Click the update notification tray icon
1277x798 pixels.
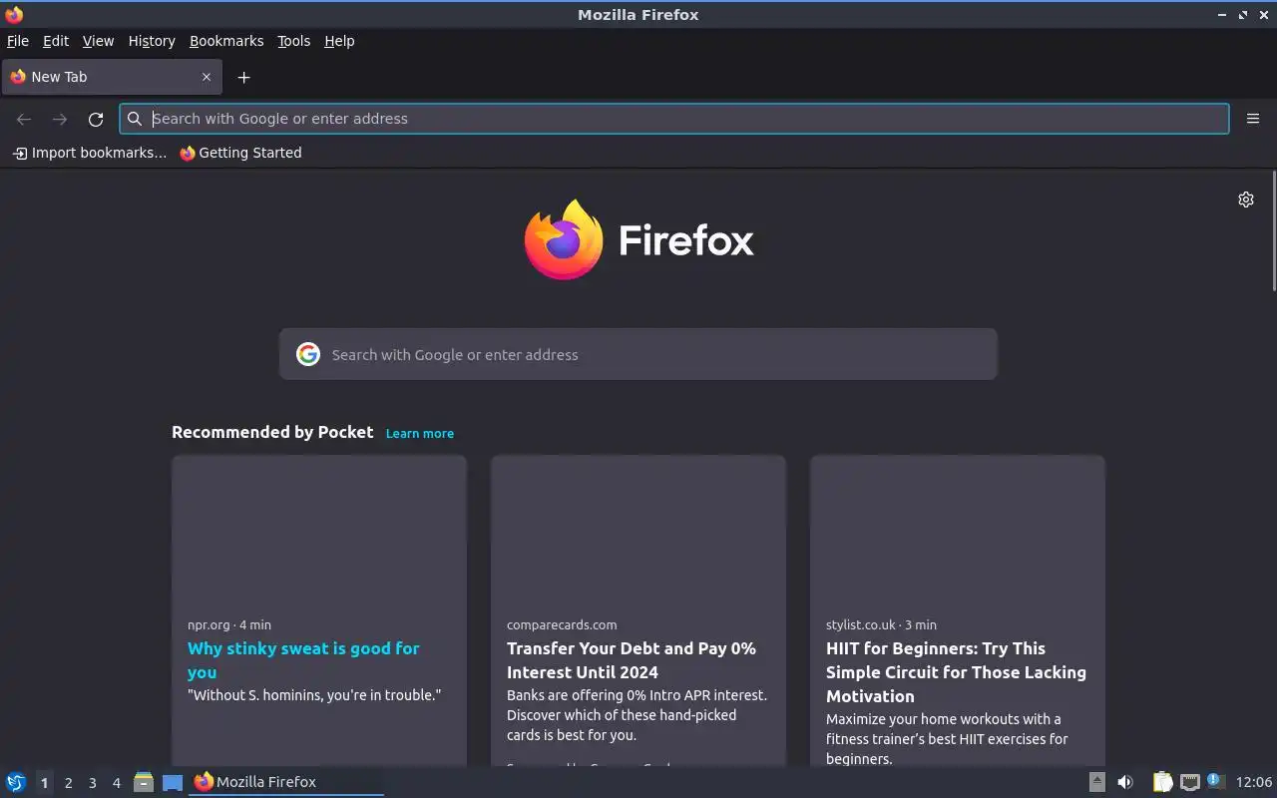(1214, 781)
